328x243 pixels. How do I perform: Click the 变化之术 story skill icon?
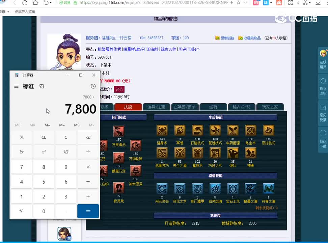tap(180, 189)
